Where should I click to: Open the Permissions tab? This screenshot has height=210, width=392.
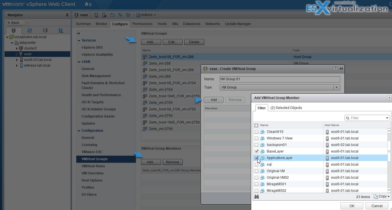coord(143,24)
